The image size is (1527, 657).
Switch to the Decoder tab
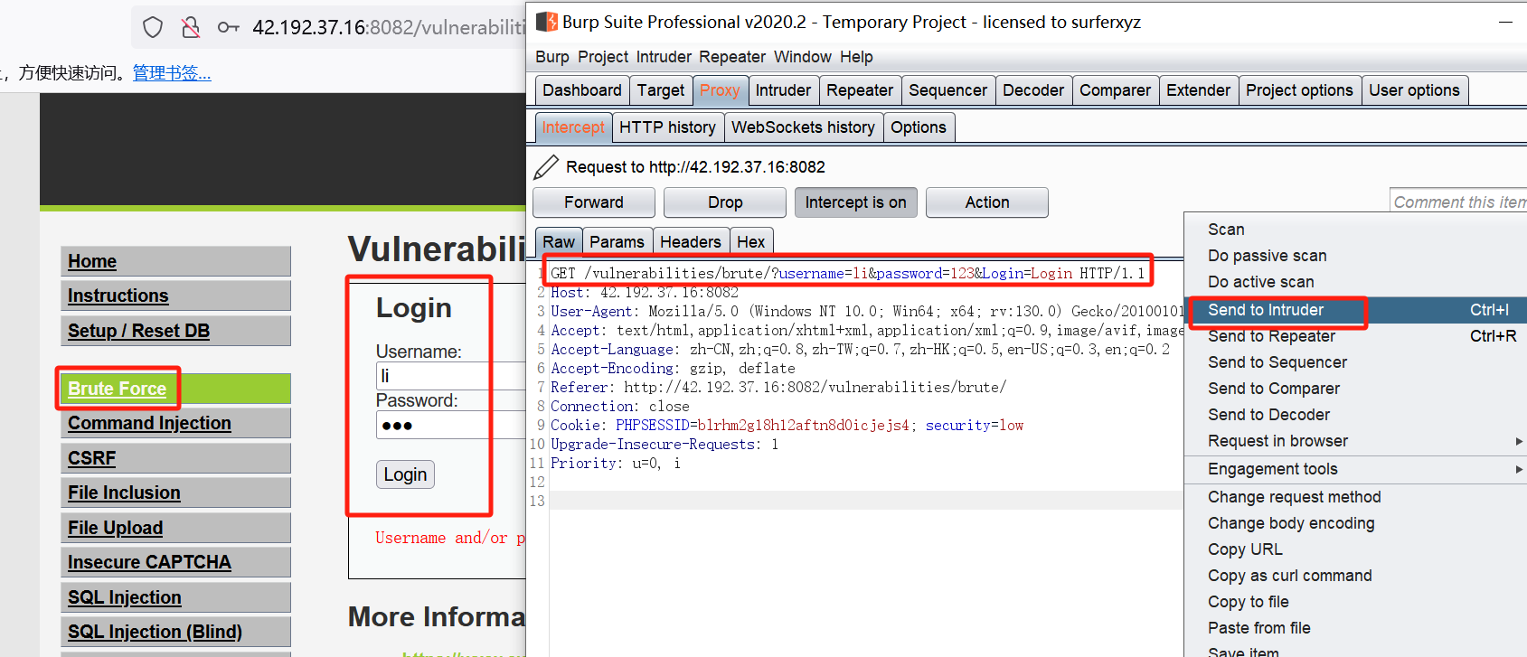tap(1033, 90)
